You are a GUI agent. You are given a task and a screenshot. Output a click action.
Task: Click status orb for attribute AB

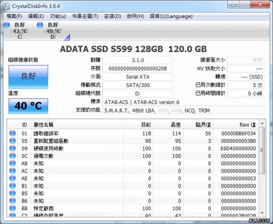click(x=12, y=163)
